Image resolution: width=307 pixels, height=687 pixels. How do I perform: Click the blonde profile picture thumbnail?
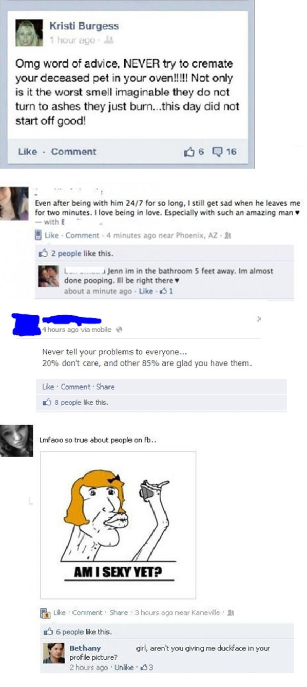coord(29,33)
